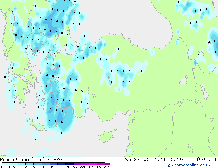Select the 0.5–1 mm legend color swatch
Viewport: 218px width, 168px height.
pos(14,164)
